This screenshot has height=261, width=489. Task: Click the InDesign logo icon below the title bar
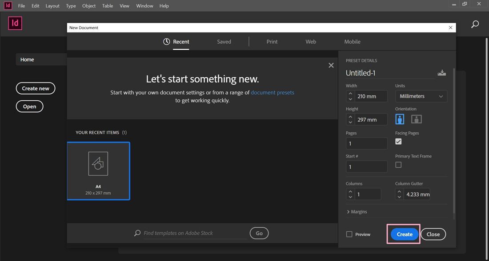(15, 23)
